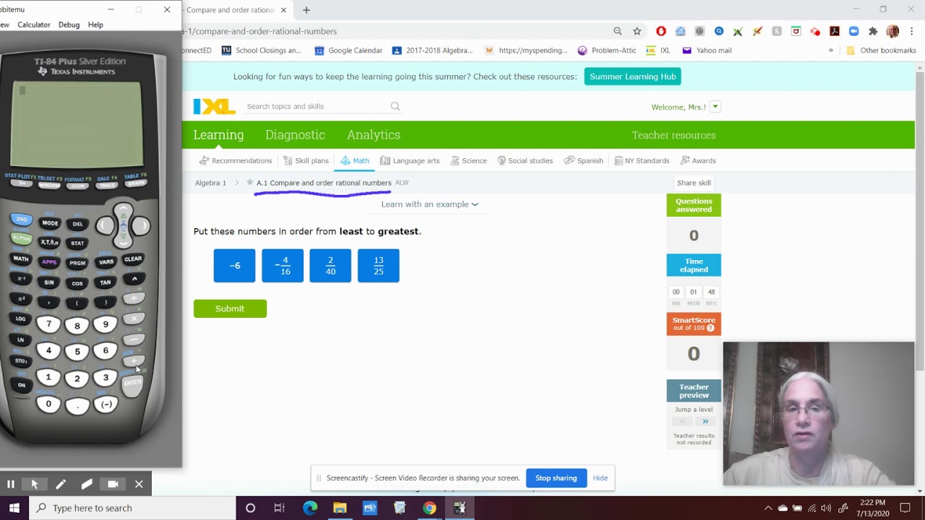Select the 13/25 fraction tile
Screen dimensions: 925x520
click(379, 266)
